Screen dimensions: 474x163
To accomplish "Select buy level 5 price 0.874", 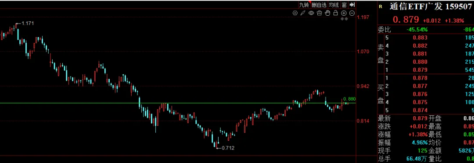I will tap(420, 111).
